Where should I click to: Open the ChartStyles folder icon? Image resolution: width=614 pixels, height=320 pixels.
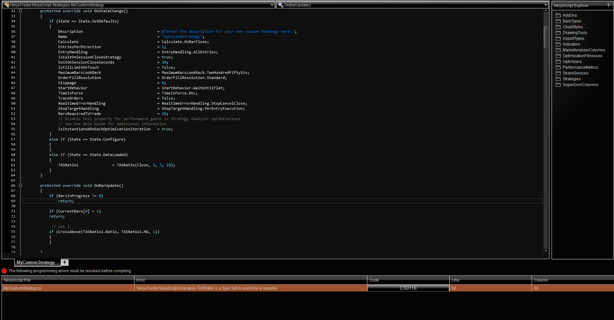[558, 27]
